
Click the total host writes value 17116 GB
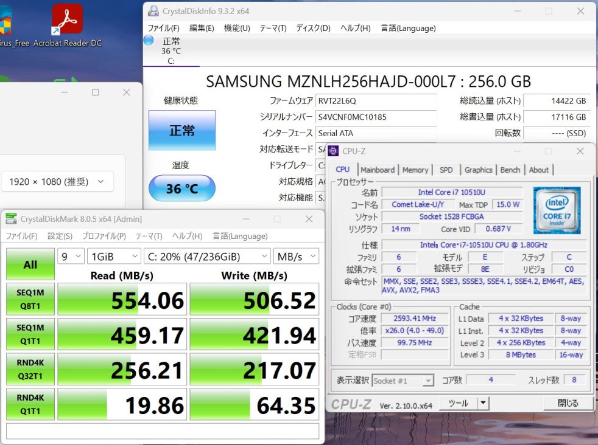click(557, 117)
